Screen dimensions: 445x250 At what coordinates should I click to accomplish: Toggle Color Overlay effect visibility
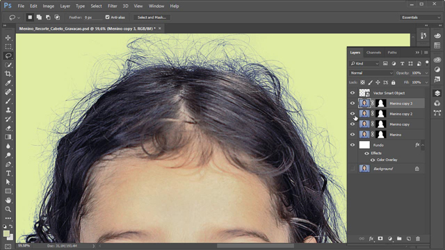point(373,160)
